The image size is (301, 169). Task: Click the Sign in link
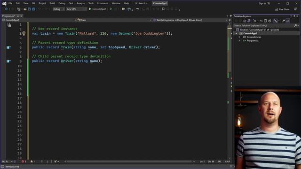tap(262, 3)
